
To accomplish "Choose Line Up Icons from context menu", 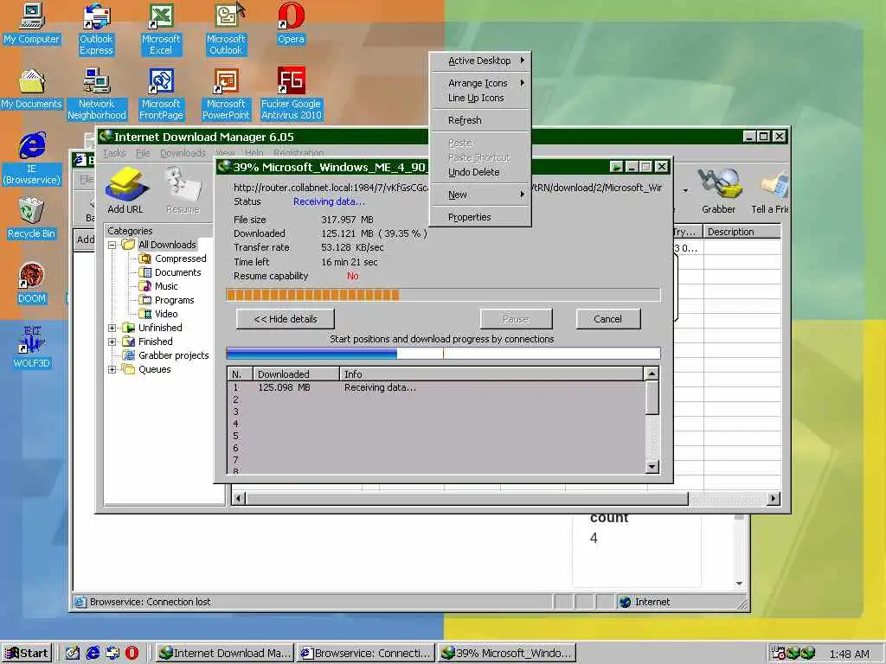I will pyautogui.click(x=479, y=98).
